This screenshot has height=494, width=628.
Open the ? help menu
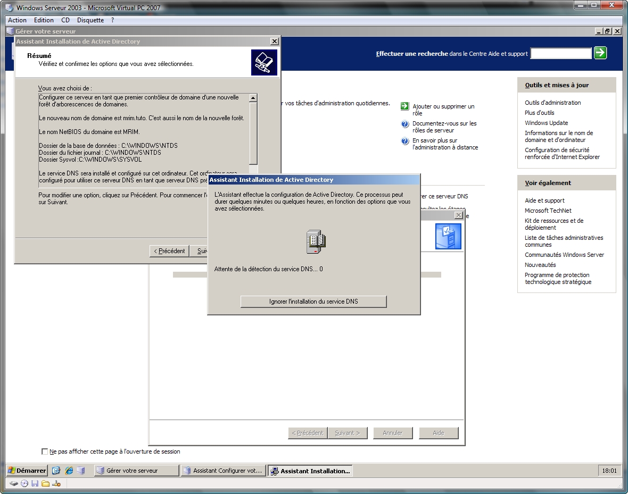click(112, 20)
